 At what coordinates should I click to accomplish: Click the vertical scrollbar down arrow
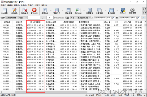(x=145, y=90)
